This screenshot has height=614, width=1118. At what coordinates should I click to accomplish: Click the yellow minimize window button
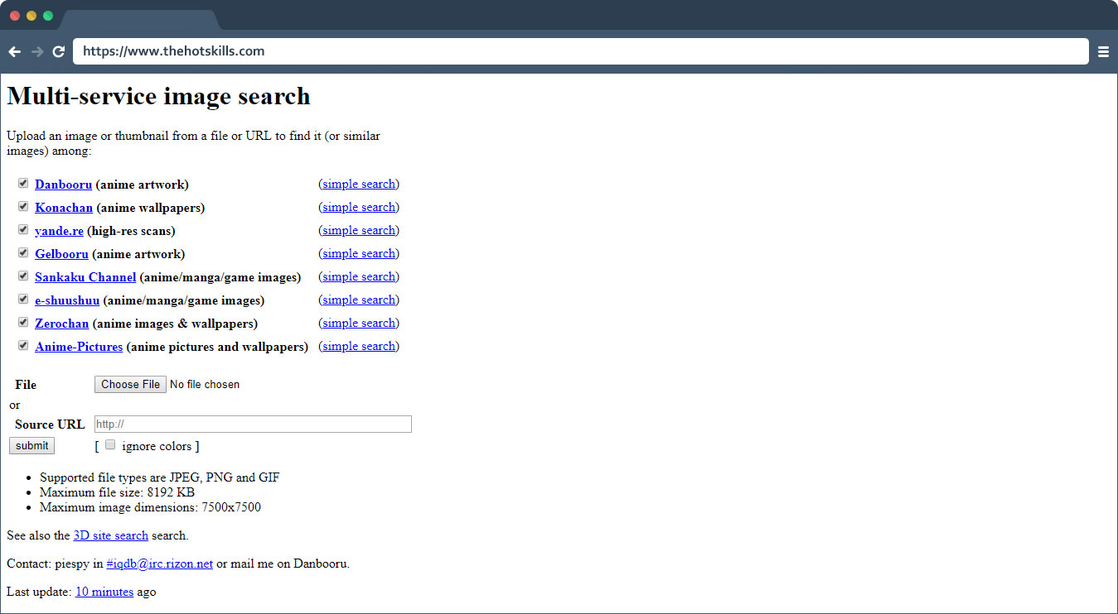pyautogui.click(x=31, y=16)
